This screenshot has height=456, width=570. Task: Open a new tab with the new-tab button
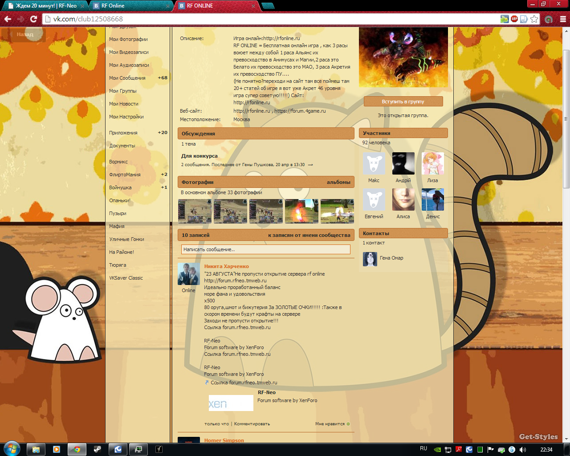[x=268, y=6]
